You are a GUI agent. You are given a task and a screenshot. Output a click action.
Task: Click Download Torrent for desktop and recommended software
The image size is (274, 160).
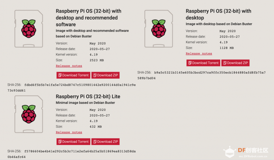click(x=73, y=75)
